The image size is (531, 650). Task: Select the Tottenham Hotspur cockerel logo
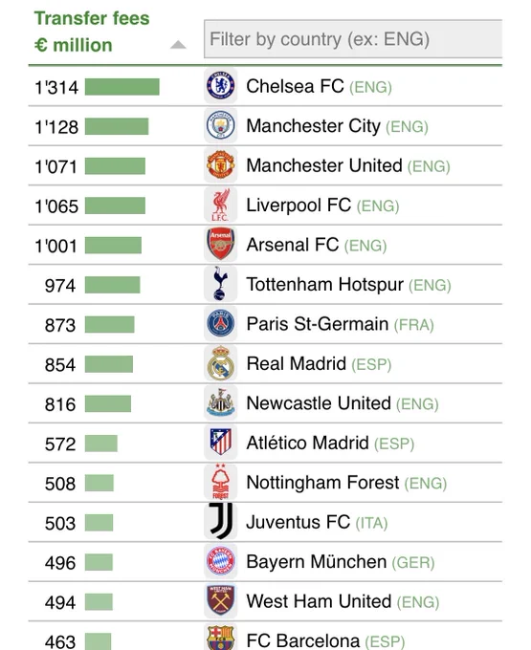click(221, 284)
